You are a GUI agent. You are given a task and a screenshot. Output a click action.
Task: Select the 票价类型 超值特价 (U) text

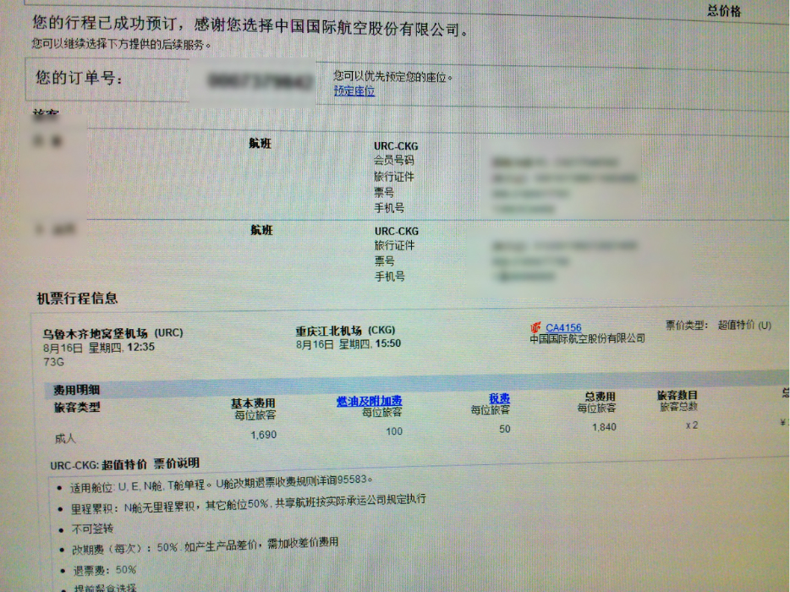(x=718, y=325)
